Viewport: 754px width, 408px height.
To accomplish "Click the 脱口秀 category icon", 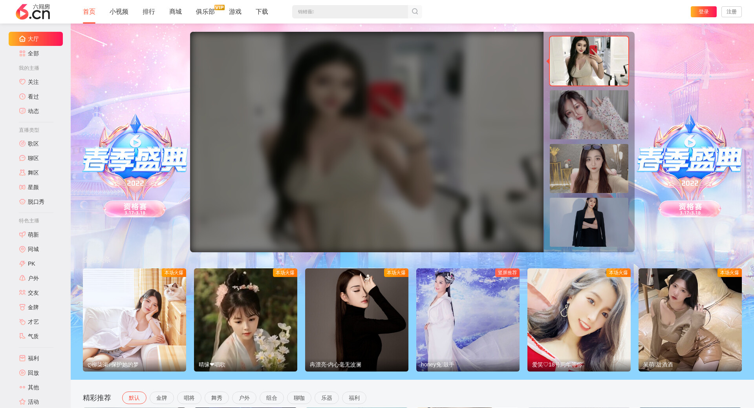I will [x=22, y=202].
